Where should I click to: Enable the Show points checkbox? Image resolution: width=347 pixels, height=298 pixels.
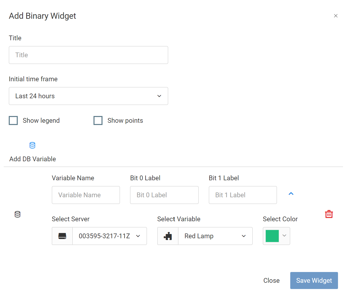(x=98, y=120)
